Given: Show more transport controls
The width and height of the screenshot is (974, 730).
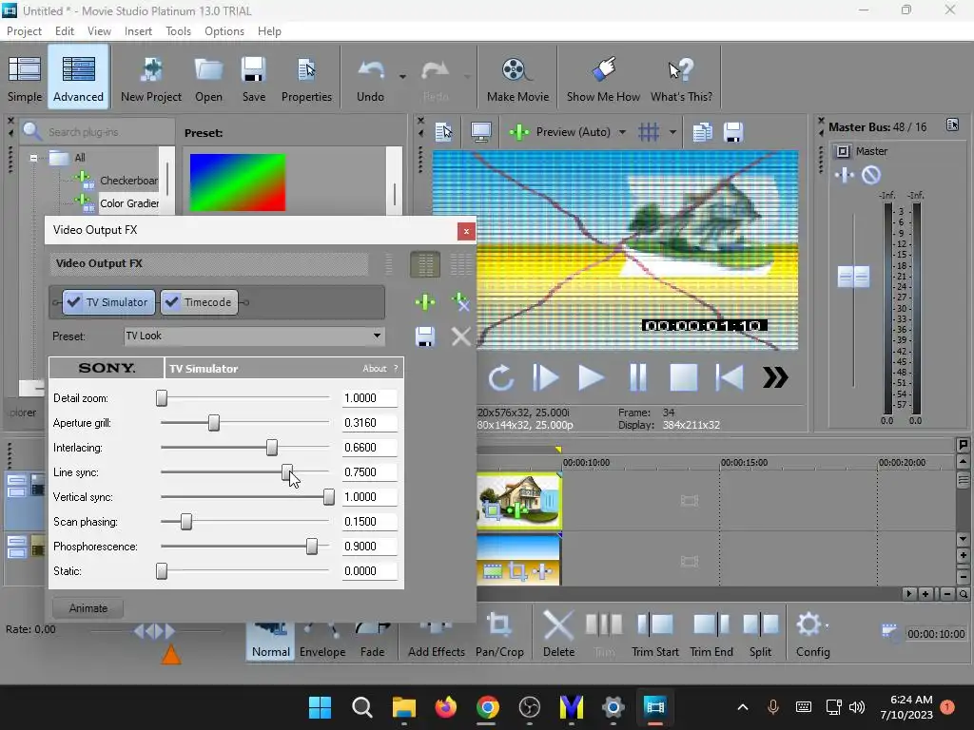Looking at the screenshot, I should 775,377.
